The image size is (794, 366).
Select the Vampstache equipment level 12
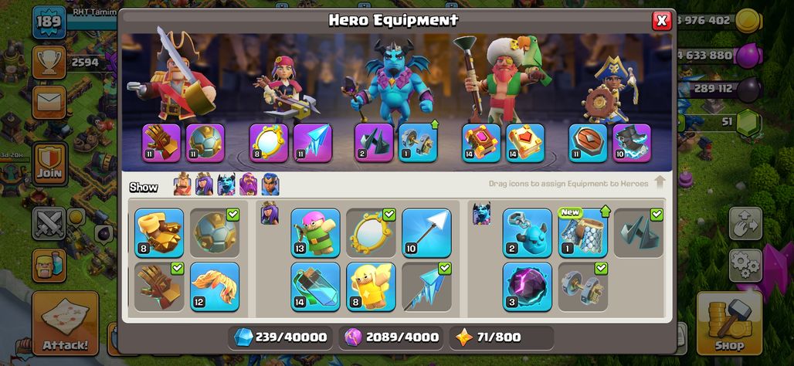(x=215, y=286)
